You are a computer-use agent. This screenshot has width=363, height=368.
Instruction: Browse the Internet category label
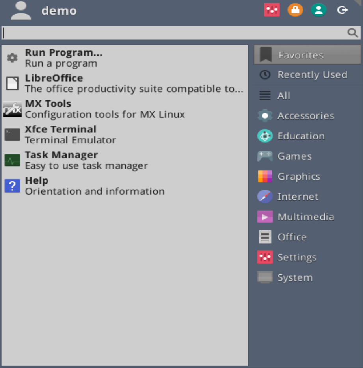298,197
